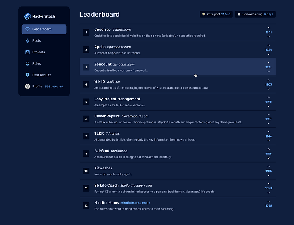Viewport: 294px width, 225px height.
Task: Upvote Zencount with the up chevron
Action: [x=268, y=63]
